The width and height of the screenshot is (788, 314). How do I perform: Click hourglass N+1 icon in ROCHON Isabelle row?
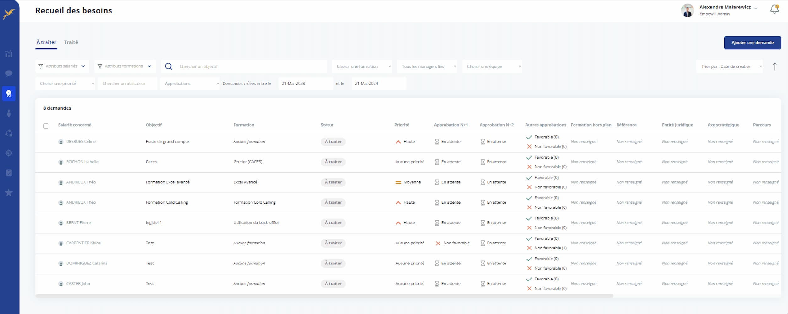point(437,162)
